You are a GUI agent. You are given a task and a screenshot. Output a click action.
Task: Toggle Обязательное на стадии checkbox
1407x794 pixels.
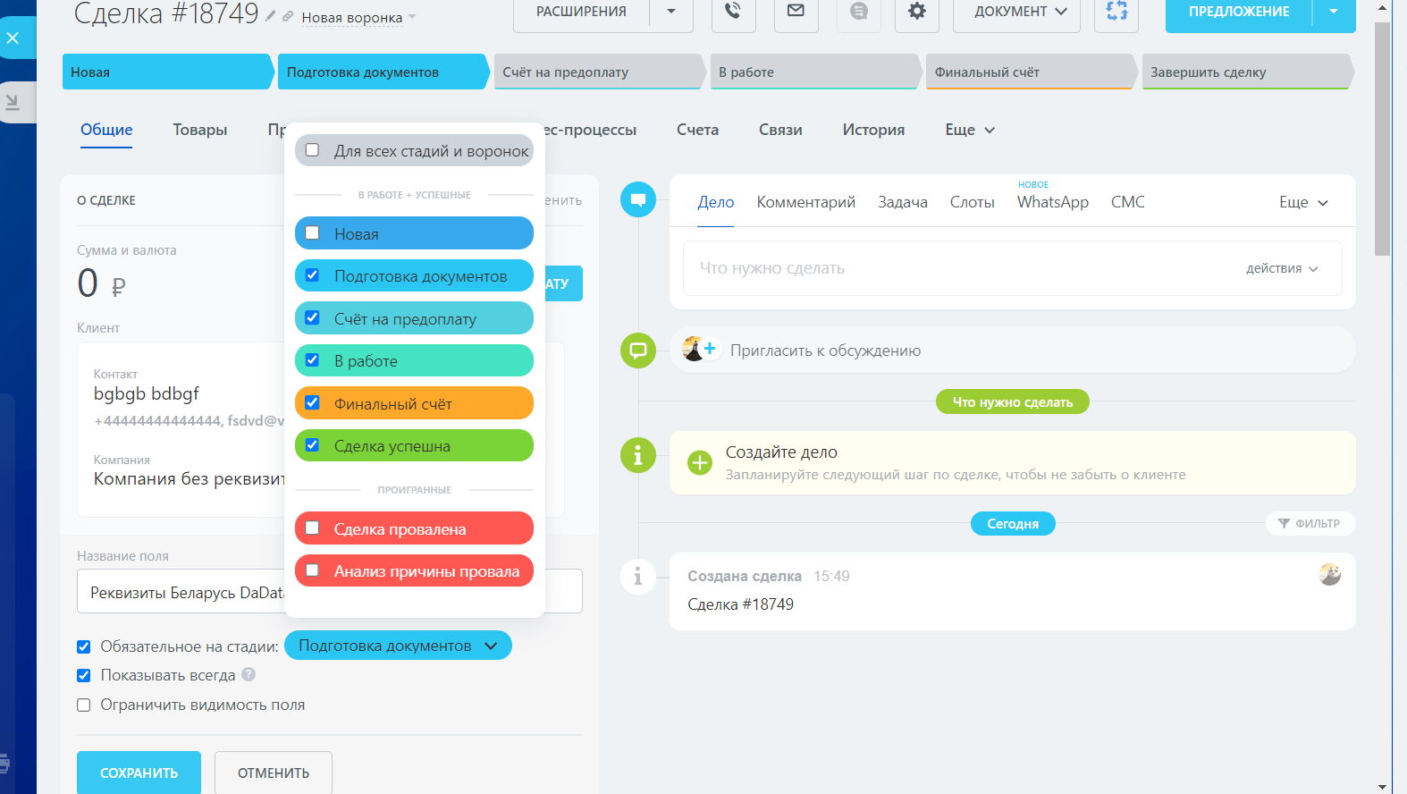84,646
